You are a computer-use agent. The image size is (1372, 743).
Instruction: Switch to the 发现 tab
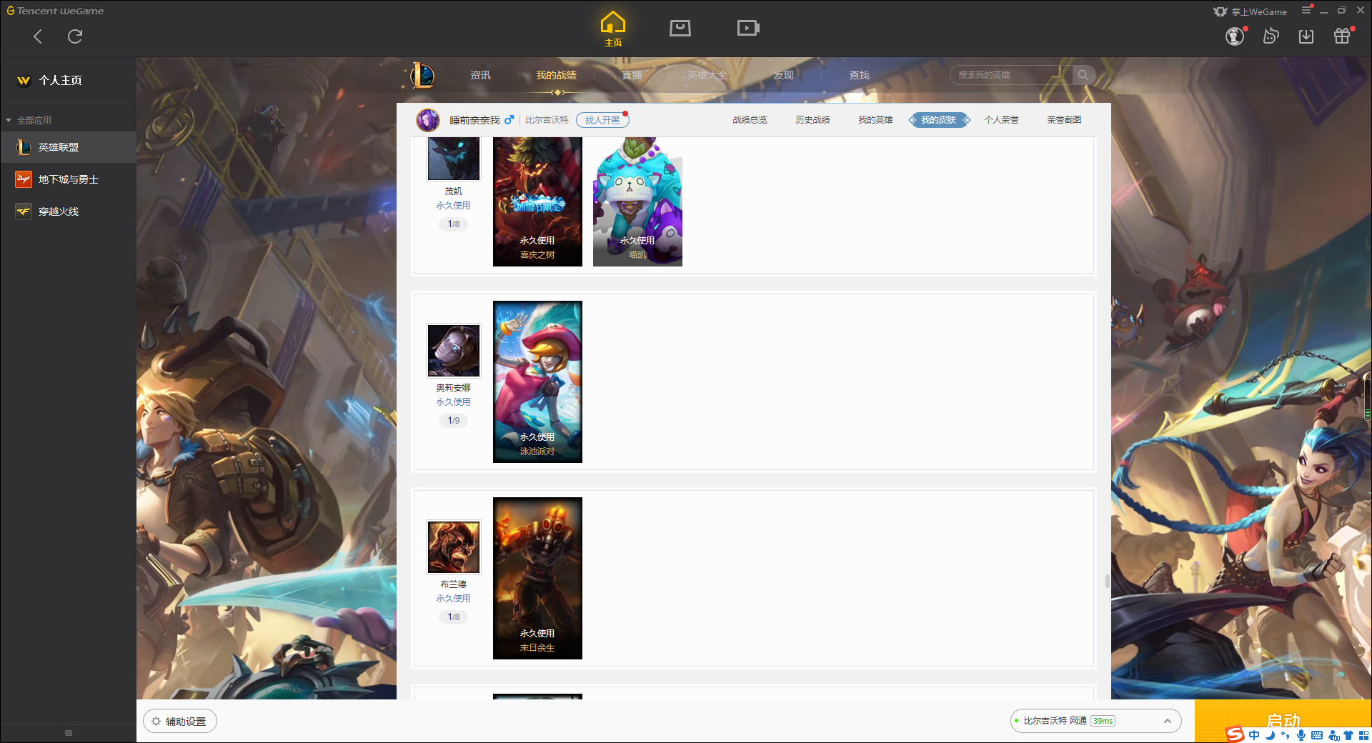point(783,75)
